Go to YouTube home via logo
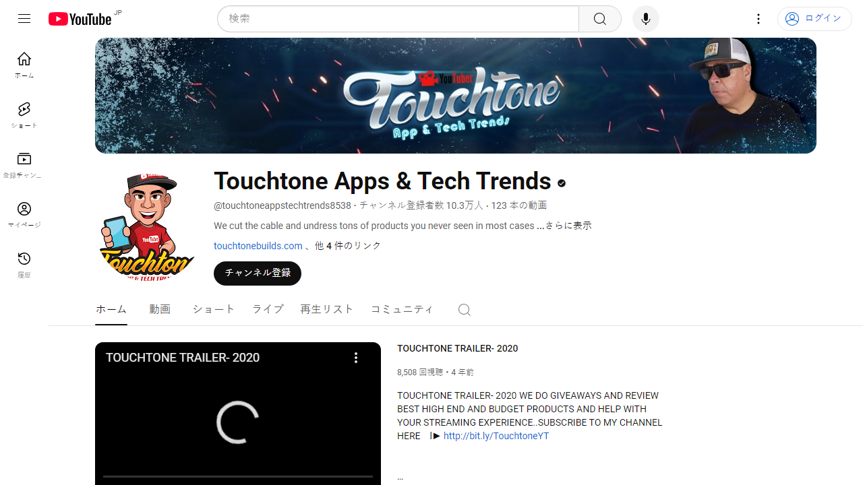The width and height of the screenshot is (863, 485). (80, 19)
